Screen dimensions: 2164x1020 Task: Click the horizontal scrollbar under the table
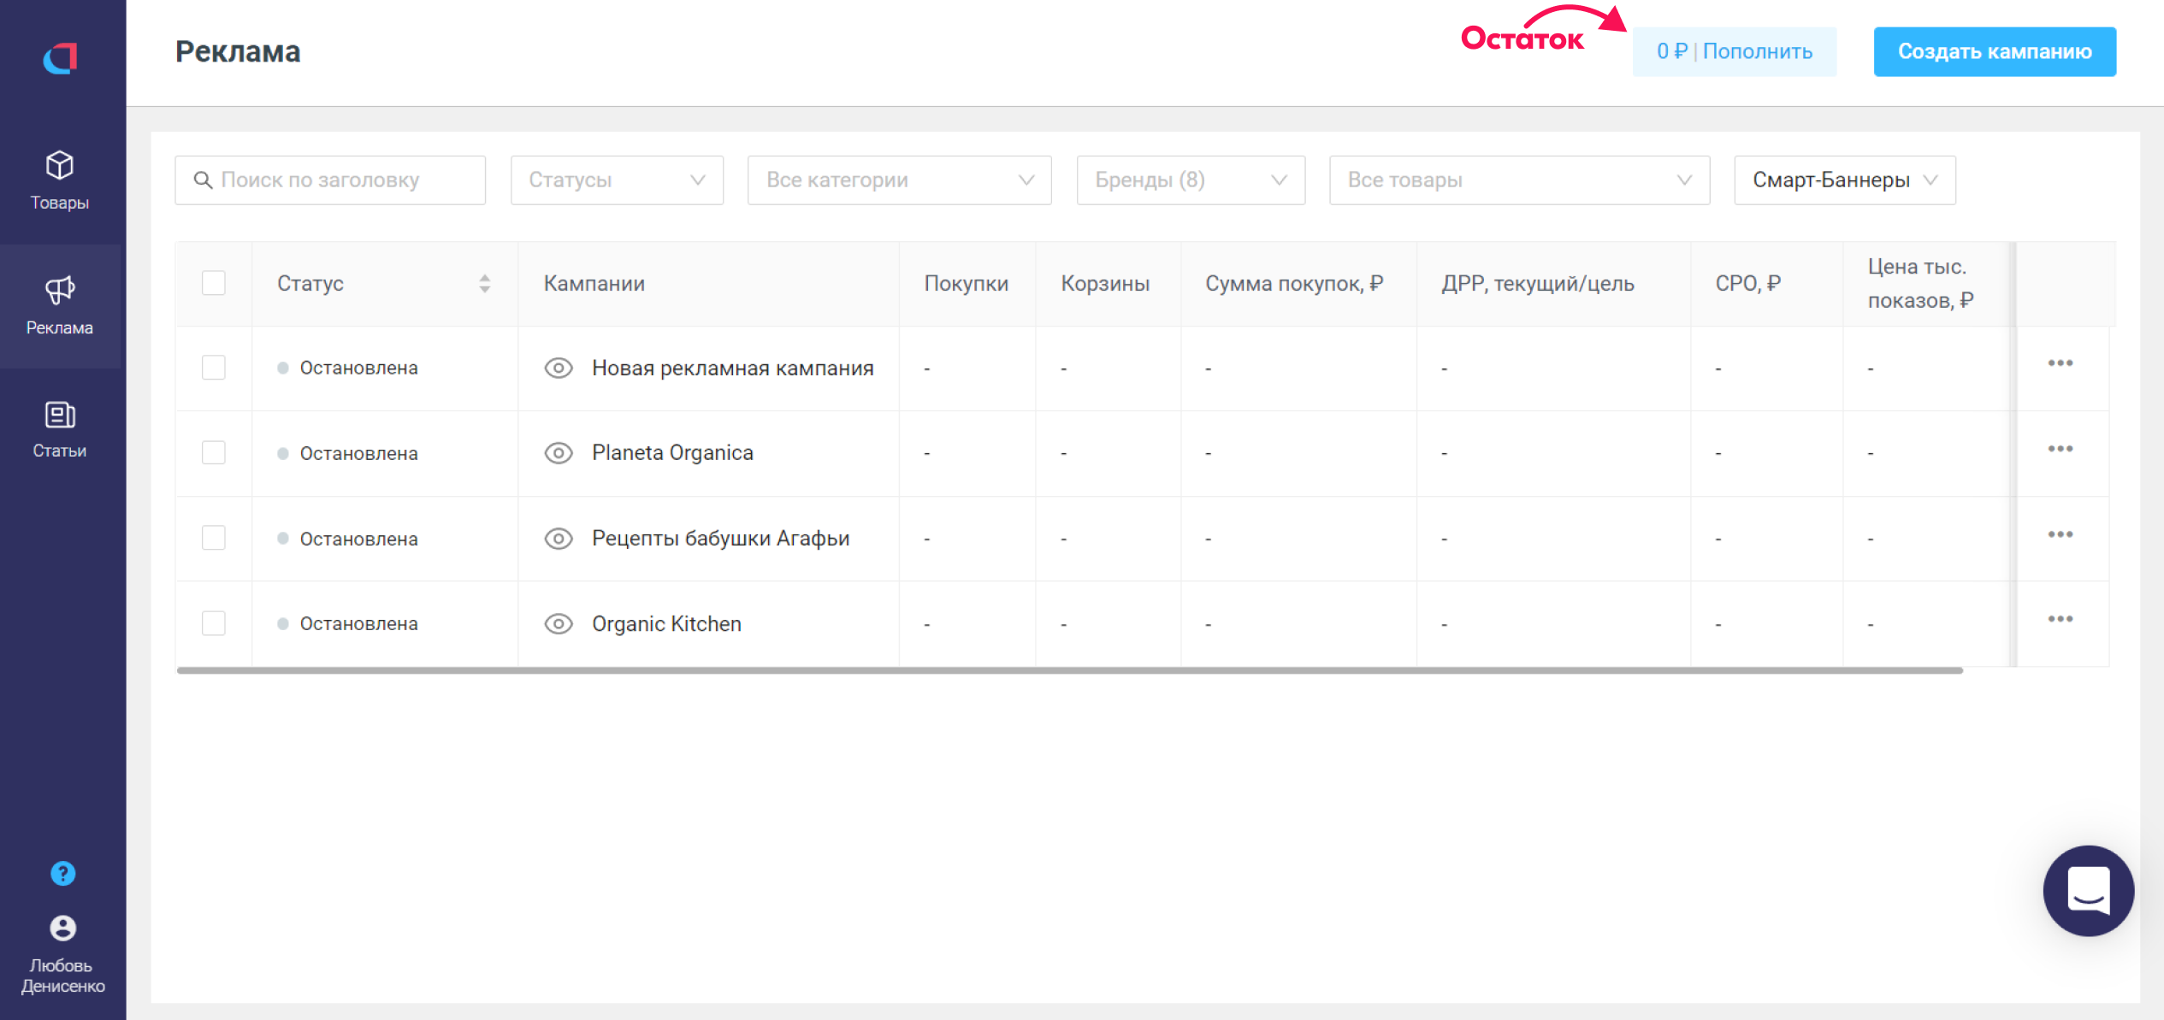pos(1069,671)
